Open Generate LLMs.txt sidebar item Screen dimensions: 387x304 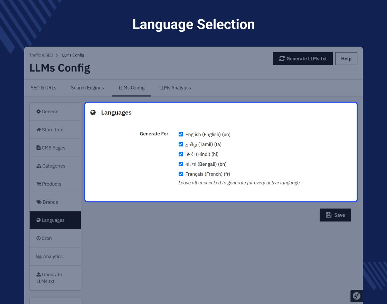(55, 278)
